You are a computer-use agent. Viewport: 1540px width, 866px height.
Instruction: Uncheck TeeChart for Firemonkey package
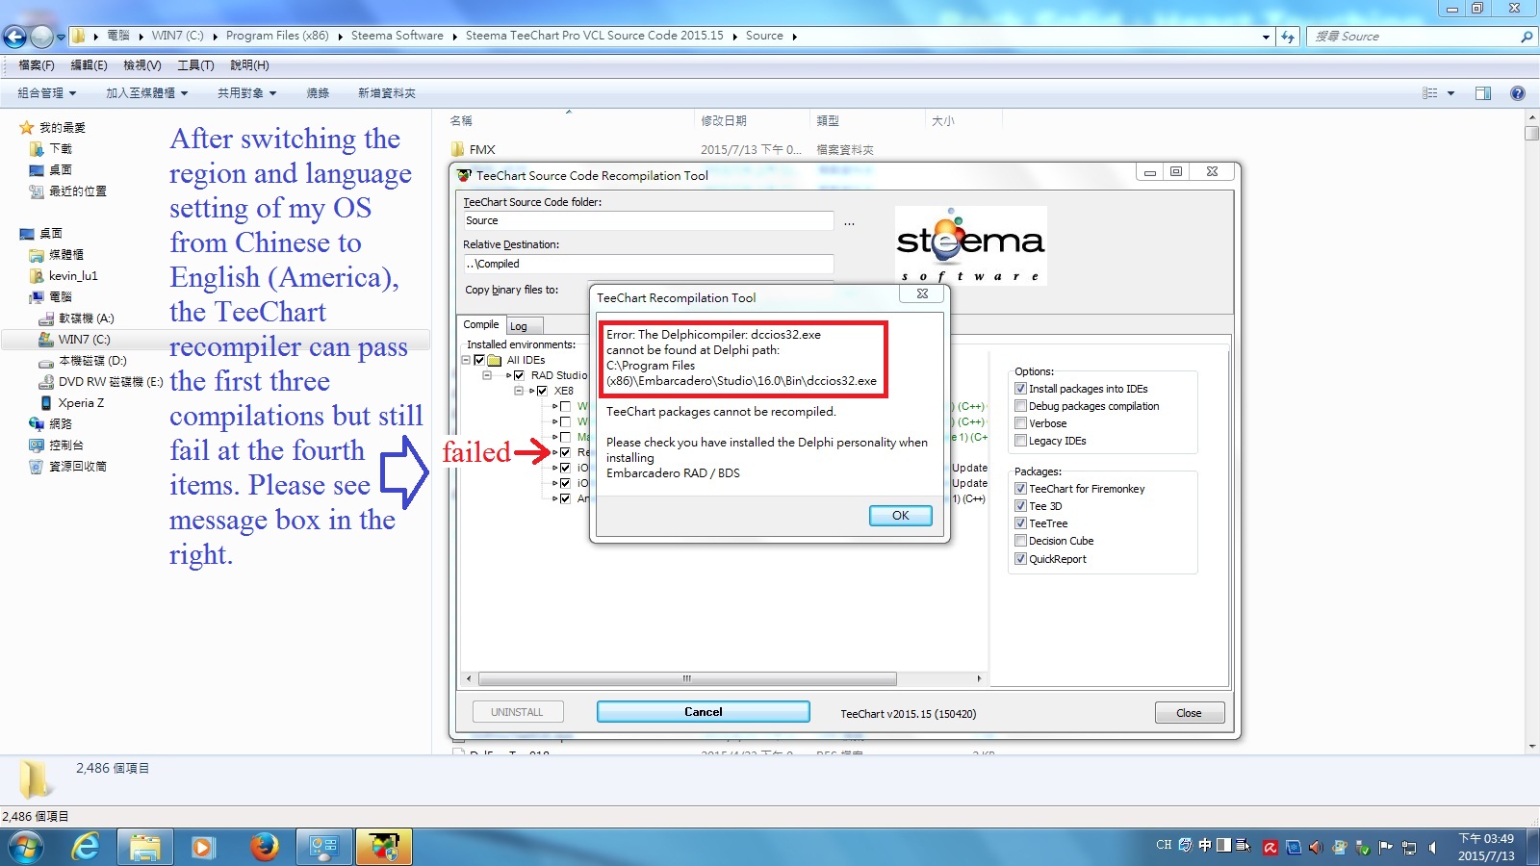coord(1020,489)
